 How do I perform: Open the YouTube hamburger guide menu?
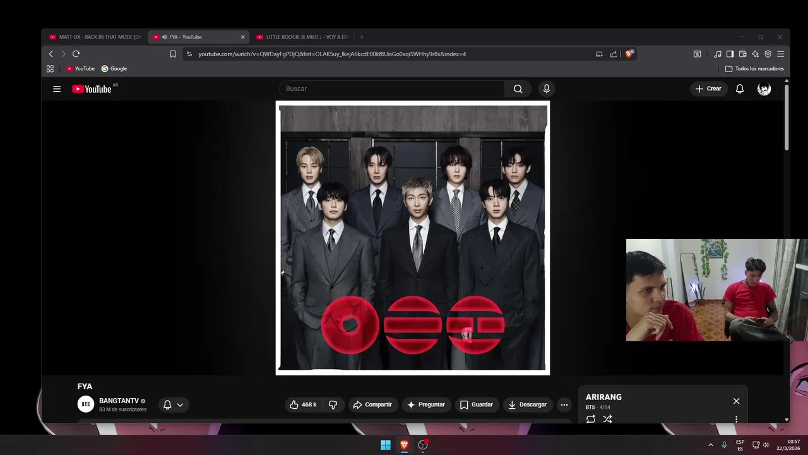(57, 89)
